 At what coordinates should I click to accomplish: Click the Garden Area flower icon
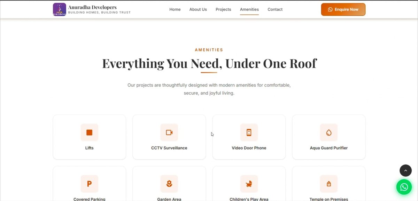(169, 184)
